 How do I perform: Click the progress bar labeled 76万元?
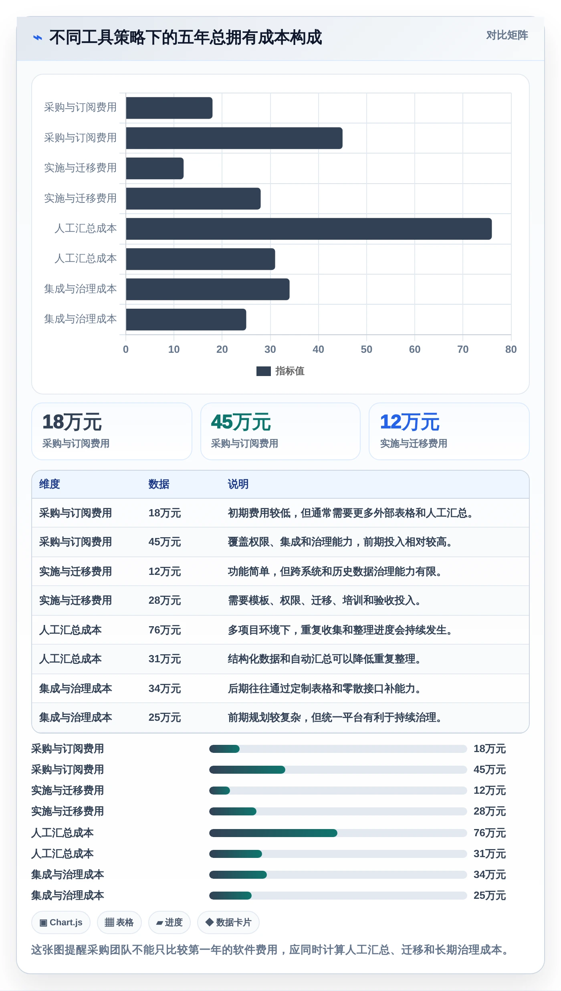pos(338,833)
